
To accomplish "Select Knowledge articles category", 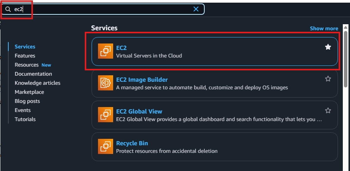I will (37, 83).
